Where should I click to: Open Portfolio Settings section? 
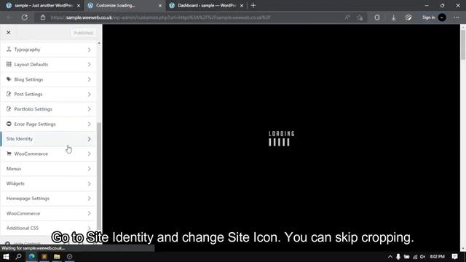(49, 109)
